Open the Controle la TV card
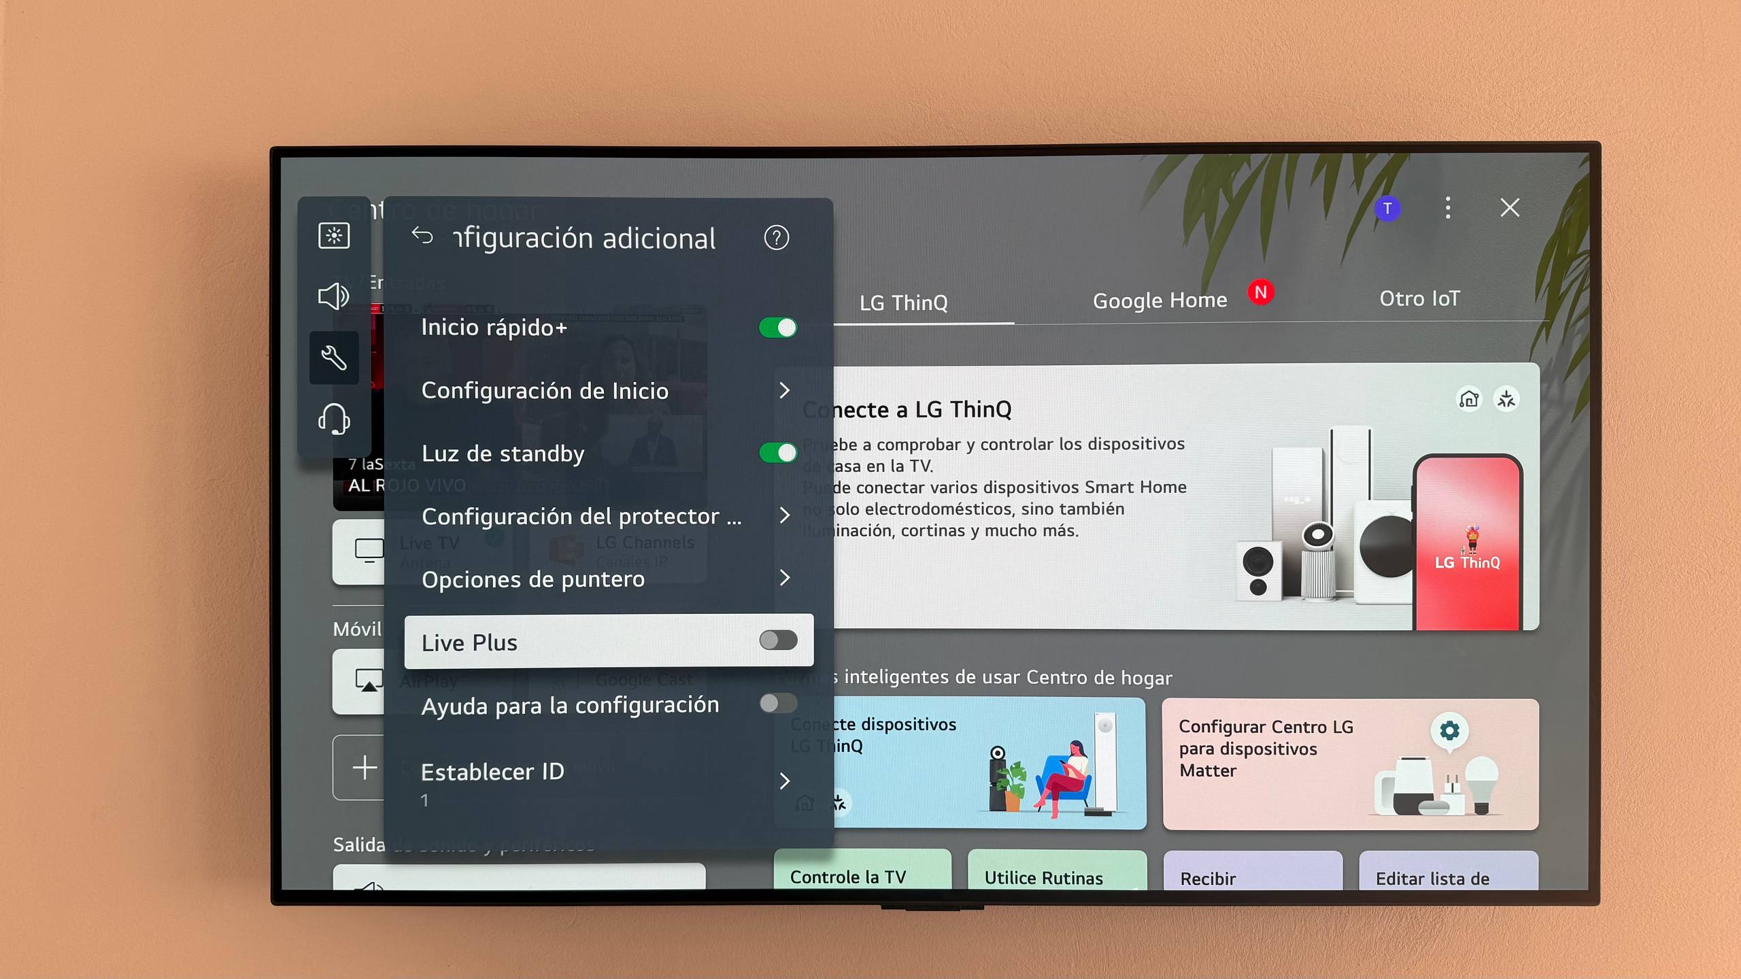 pyautogui.click(x=862, y=870)
